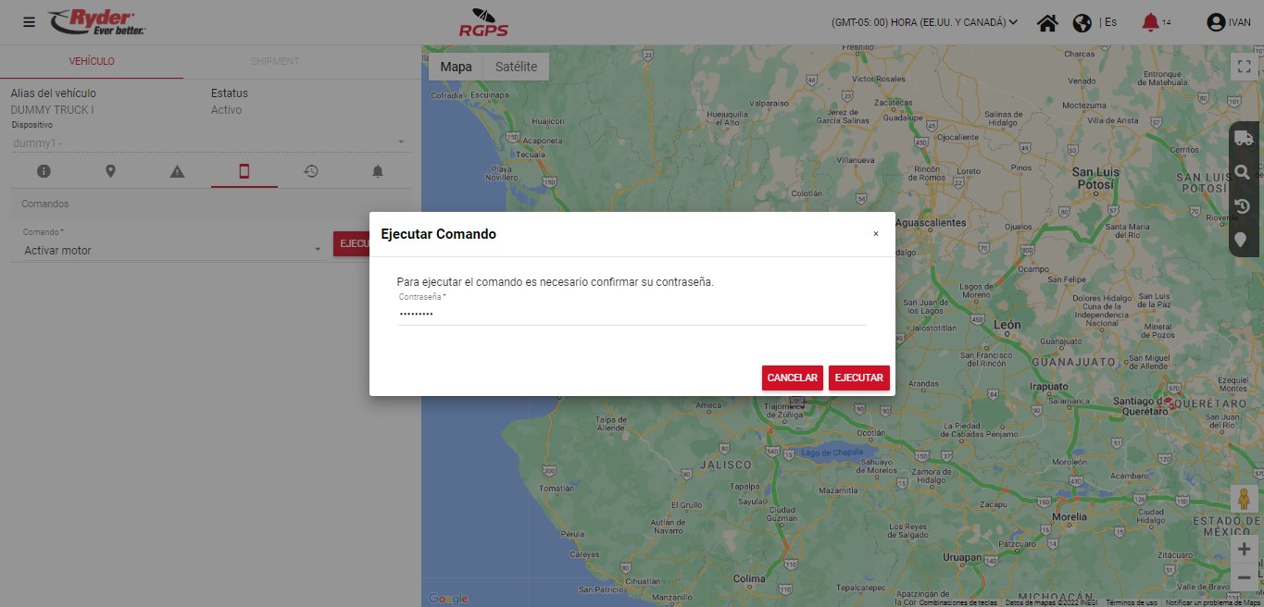Switch map to Satélite view
This screenshot has width=1264, height=607.
pyautogui.click(x=516, y=67)
